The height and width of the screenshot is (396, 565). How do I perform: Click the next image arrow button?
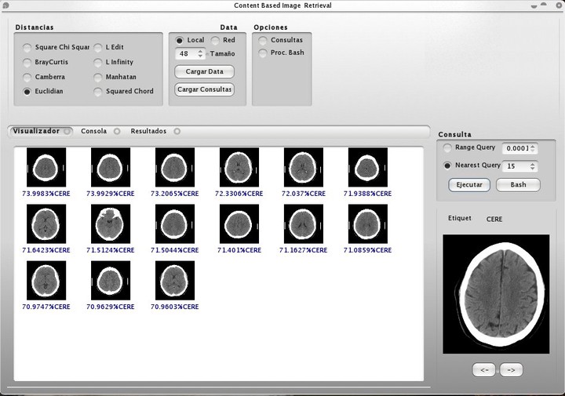[x=511, y=370]
